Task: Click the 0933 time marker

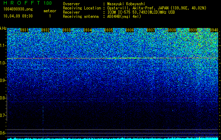Action: pyautogui.click(x=66, y=30)
